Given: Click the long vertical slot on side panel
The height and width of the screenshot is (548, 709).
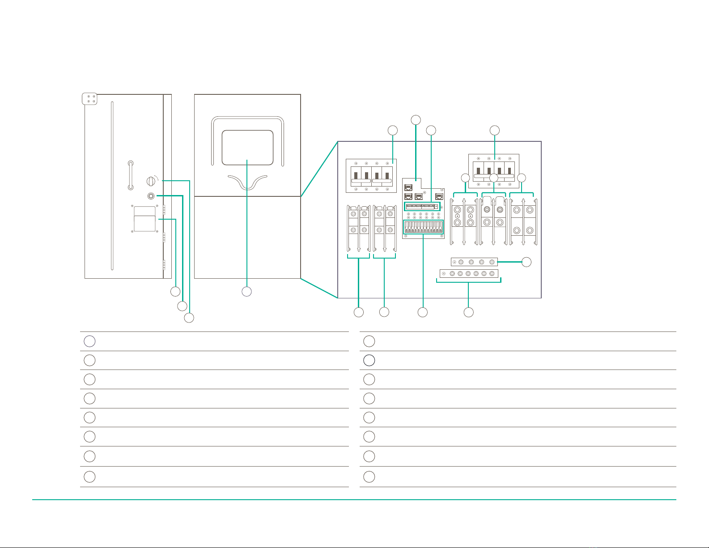Looking at the screenshot, I should click(x=112, y=186).
